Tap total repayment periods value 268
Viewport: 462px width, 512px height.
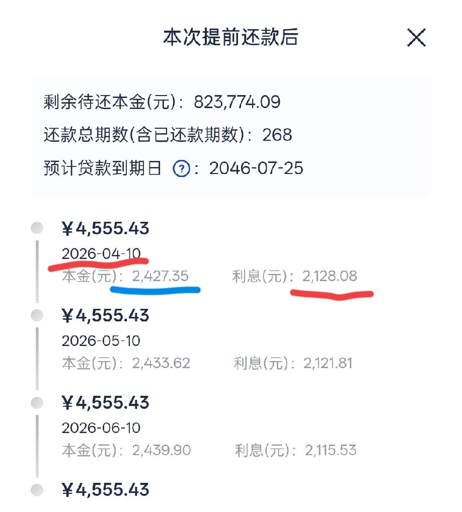click(x=277, y=135)
